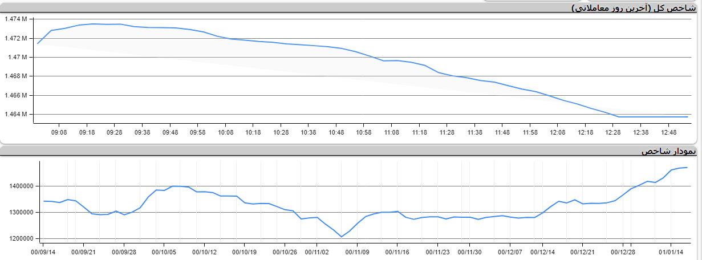Click the lowest dip of the history chart line
Viewport: 702px width, 260px height.
(342, 237)
